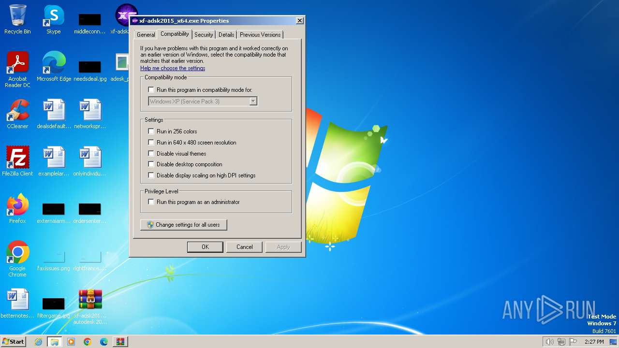The height and width of the screenshot is (348, 619).
Task: Open Chrome from the taskbar
Action: (88, 342)
